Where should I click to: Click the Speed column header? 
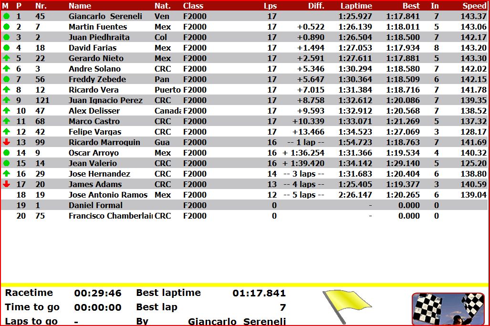474,6
